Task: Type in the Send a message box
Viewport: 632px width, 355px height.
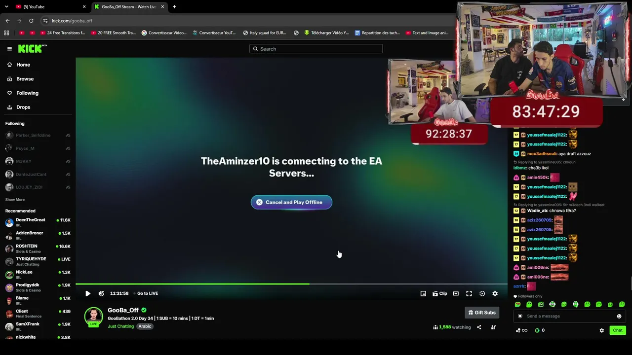Action: [x=569, y=316]
